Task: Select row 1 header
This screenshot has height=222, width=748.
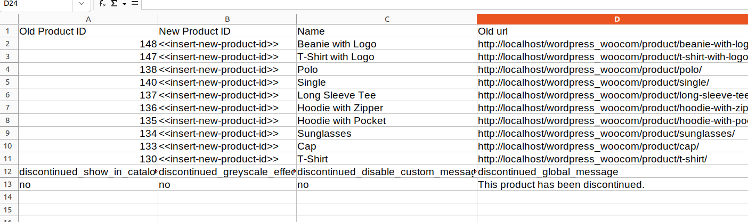Action: [9, 31]
